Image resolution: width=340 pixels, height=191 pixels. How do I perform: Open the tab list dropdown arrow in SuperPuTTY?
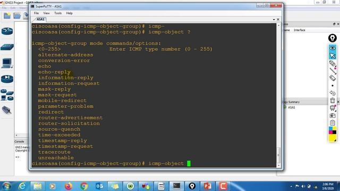pyautogui.click(x=274, y=20)
